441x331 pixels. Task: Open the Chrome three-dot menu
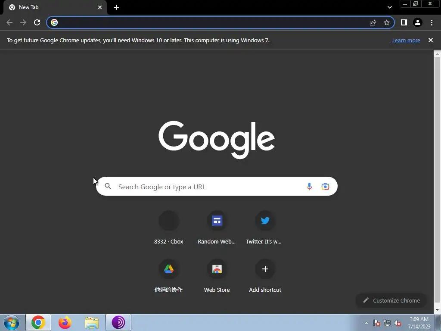tap(432, 22)
